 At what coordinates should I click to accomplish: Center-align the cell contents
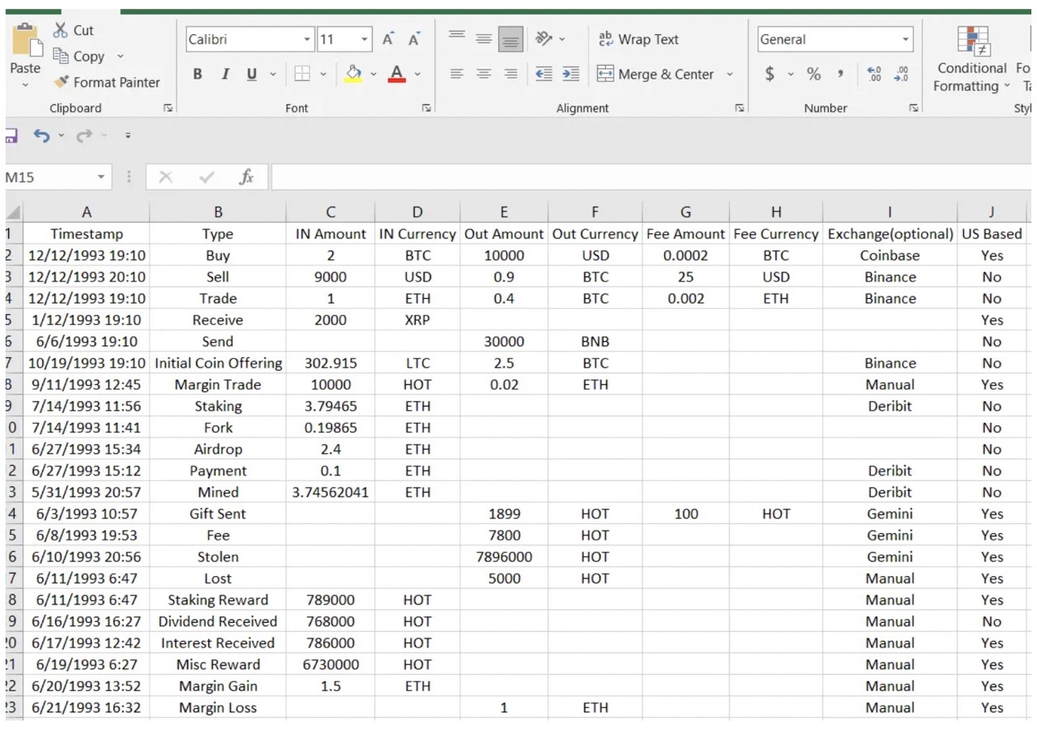[483, 74]
